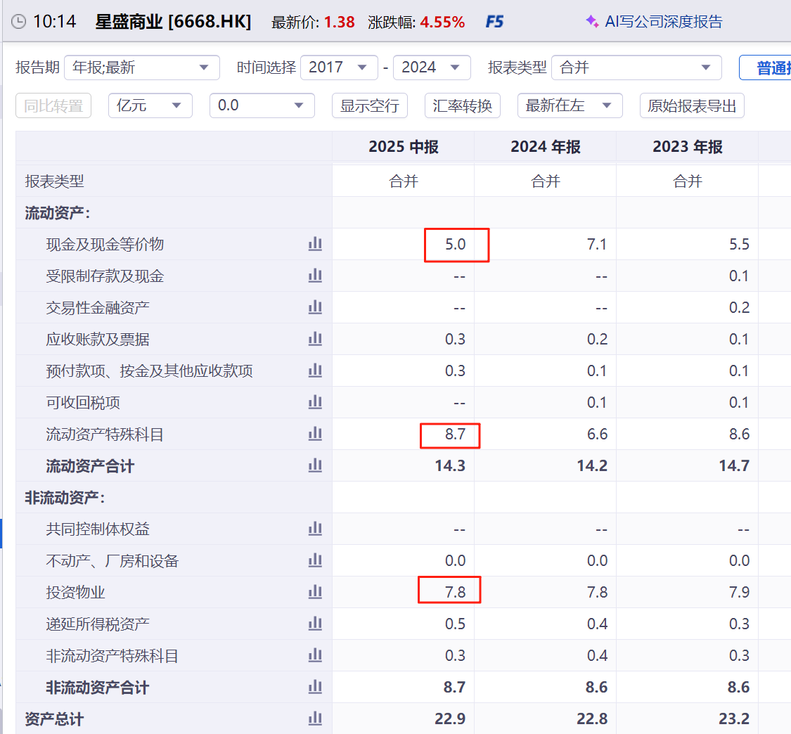Open the AI写公司深度报告 link
Image resolution: width=791 pixels, height=734 pixels.
654,22
